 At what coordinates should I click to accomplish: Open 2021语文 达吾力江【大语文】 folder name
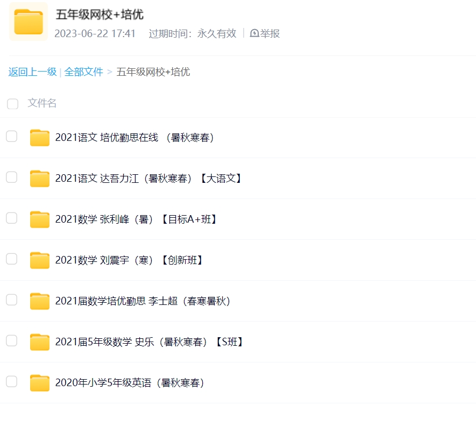(150, 179)
